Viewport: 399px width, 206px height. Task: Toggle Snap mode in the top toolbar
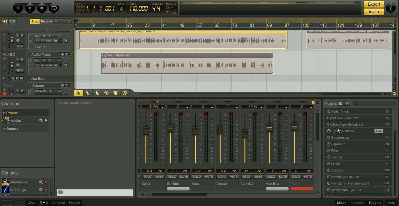coord(34,21)
